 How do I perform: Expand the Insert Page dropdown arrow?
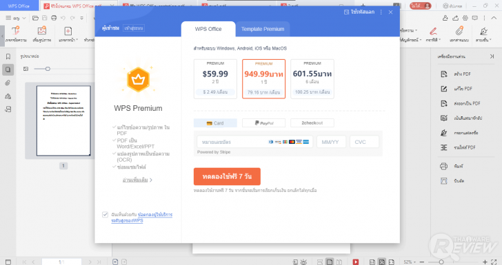pyautogui.click(x=77, y=40)
